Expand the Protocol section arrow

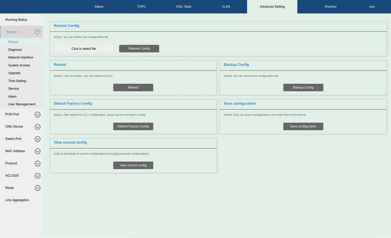tap(38, 163)
